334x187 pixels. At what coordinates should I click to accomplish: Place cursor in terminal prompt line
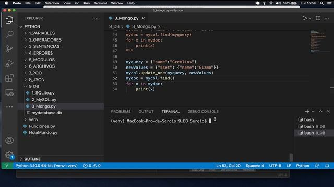161,121
